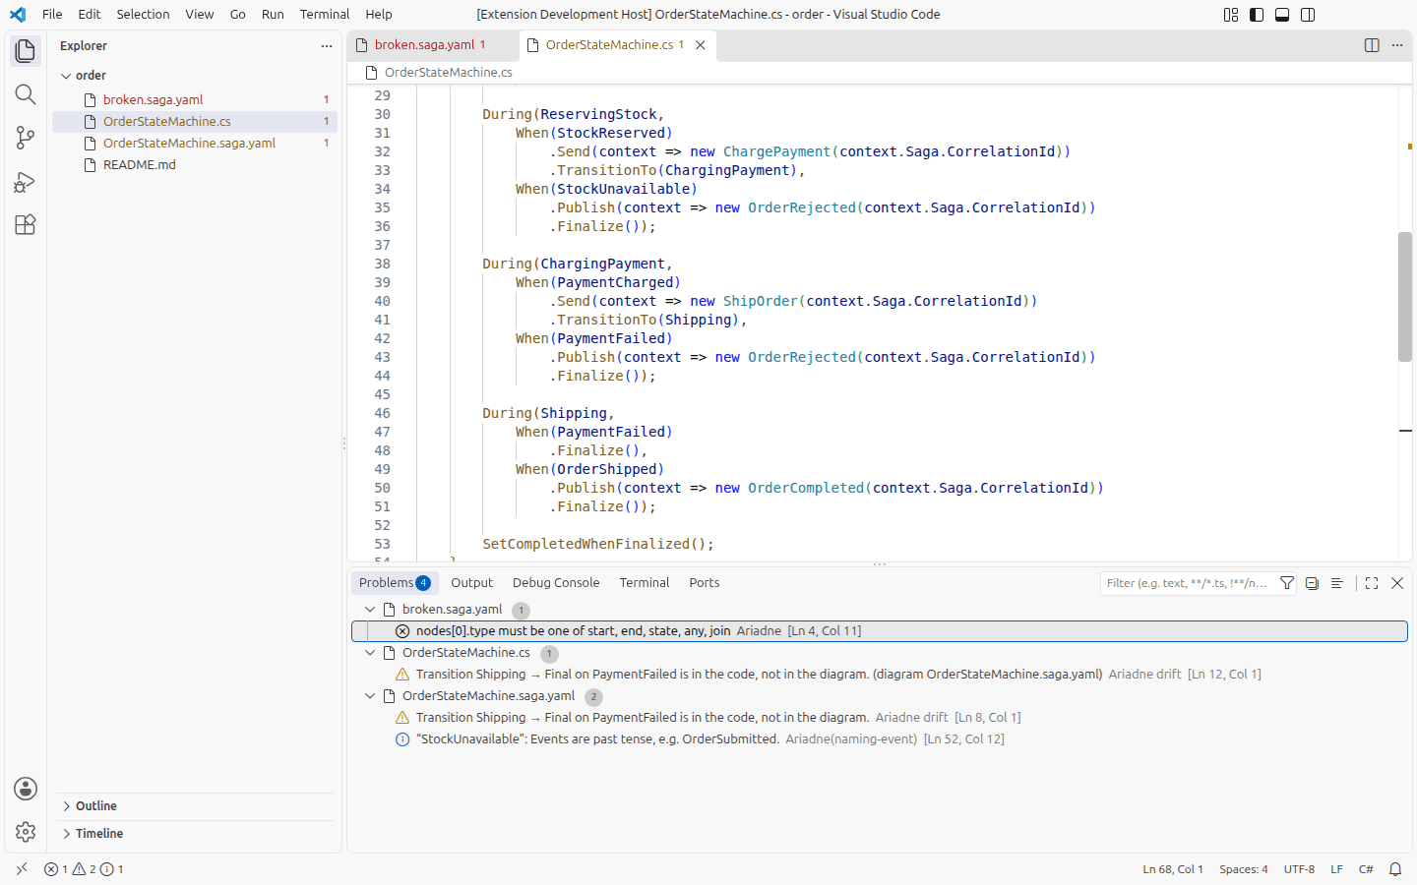Expand the Timeline section

point(67,834)
